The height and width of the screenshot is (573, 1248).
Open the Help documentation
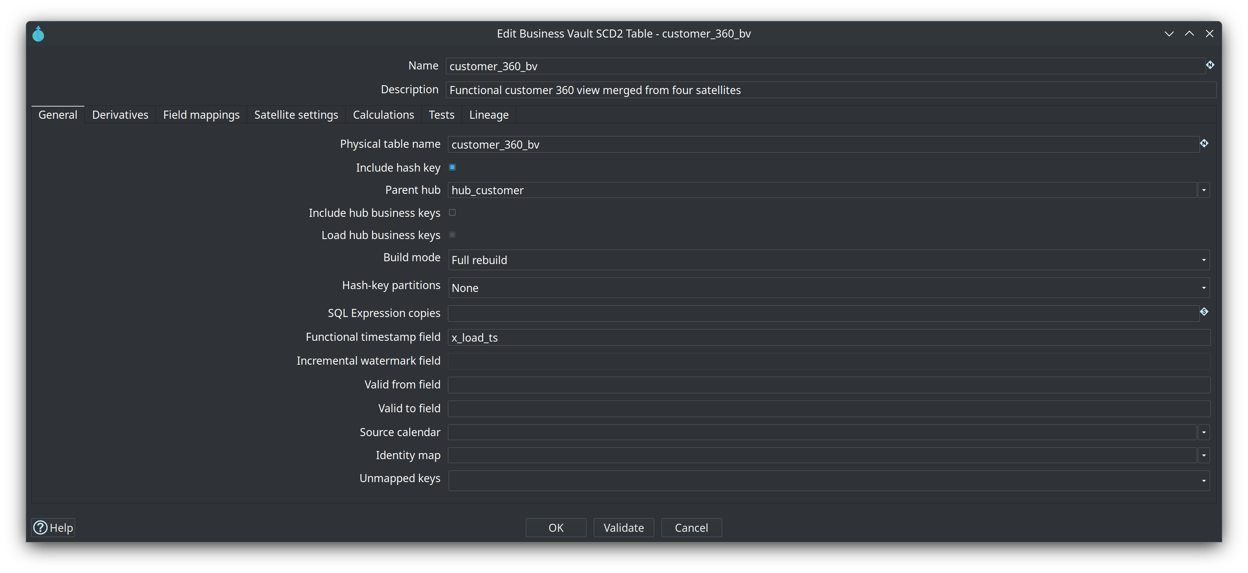(x=53, y=527)
